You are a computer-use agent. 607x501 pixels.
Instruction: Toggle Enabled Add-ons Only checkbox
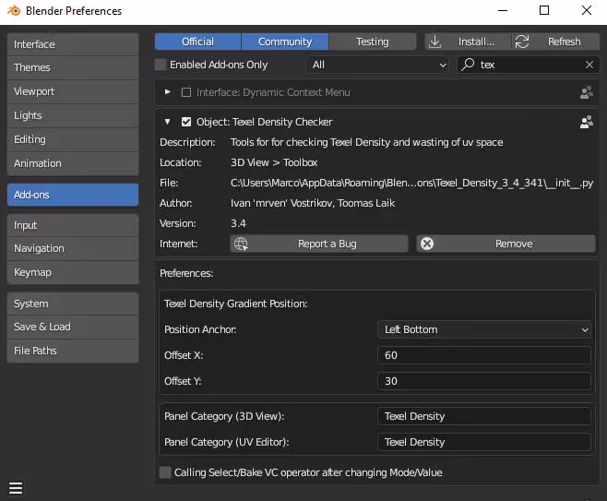pos(161,65)
